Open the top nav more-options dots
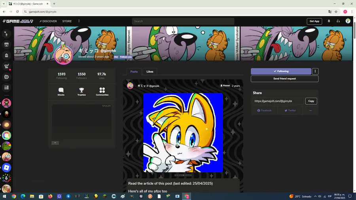 (x=79, y=21)
